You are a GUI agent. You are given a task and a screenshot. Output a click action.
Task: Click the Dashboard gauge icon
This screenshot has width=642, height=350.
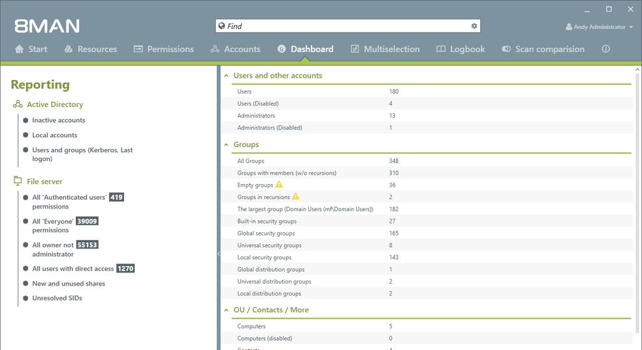282,49
